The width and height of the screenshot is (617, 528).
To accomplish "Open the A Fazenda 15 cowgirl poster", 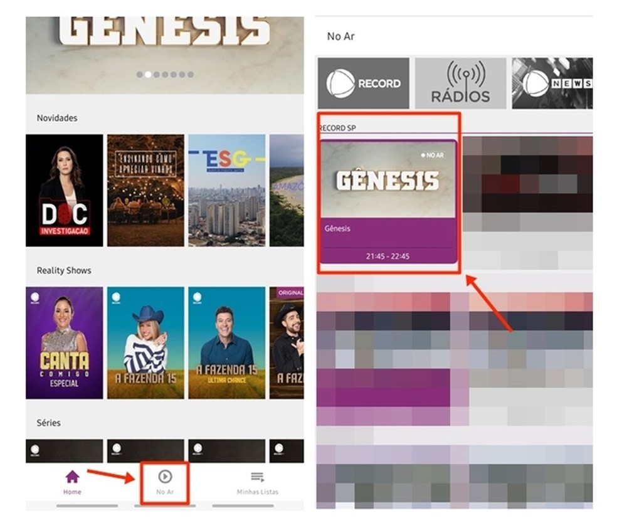I will [145, 342].
